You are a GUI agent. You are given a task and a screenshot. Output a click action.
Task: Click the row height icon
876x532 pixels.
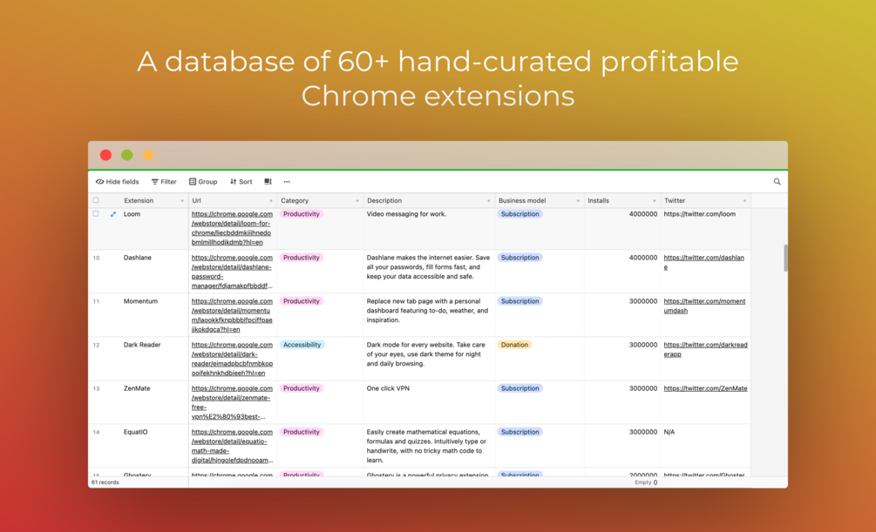268,181
